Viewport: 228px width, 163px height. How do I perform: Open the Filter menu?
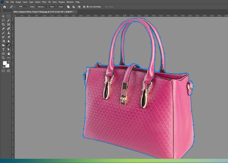click(x=44, y=2)
